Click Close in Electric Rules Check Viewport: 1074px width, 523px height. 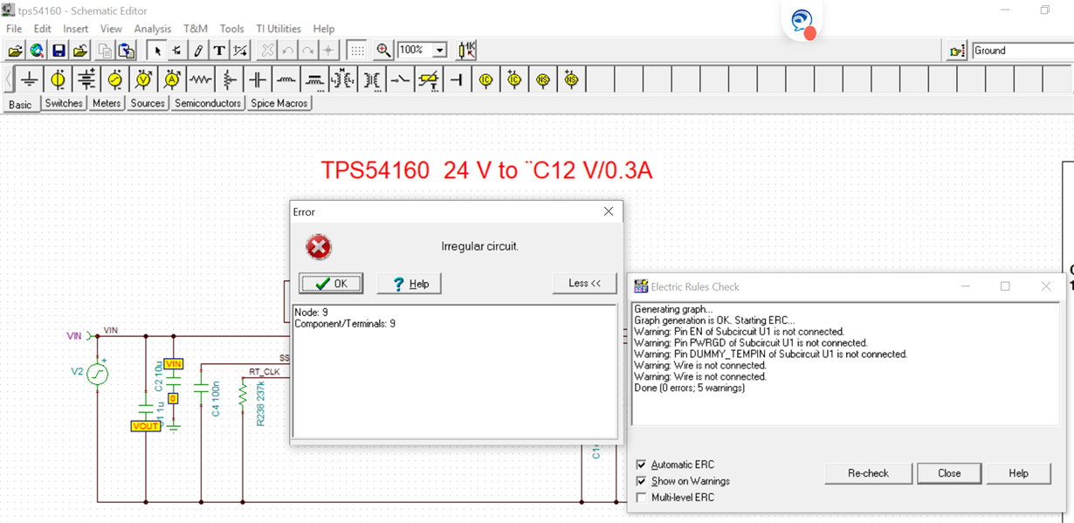(x=949, y=473)
